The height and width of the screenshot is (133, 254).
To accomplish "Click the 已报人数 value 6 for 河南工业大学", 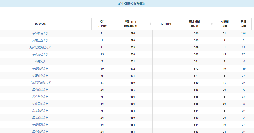I will (x=243, y=40).
